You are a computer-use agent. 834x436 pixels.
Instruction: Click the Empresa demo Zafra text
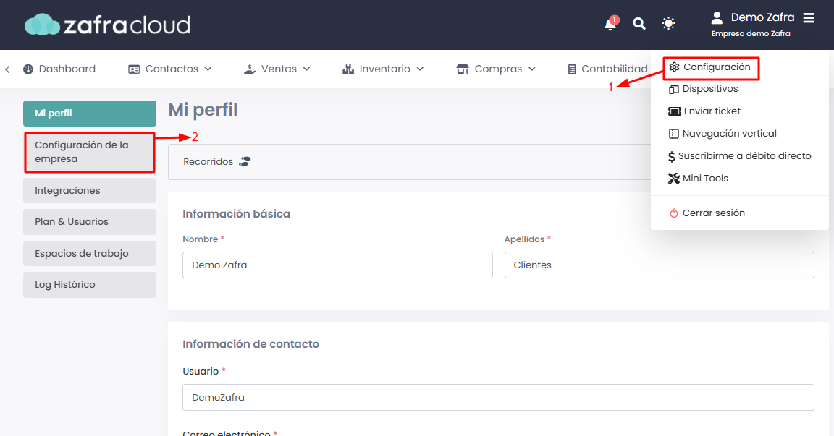pyautogui.click(x=751, y=33)
